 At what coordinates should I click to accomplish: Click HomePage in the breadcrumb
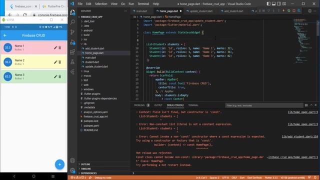point(174,17)
